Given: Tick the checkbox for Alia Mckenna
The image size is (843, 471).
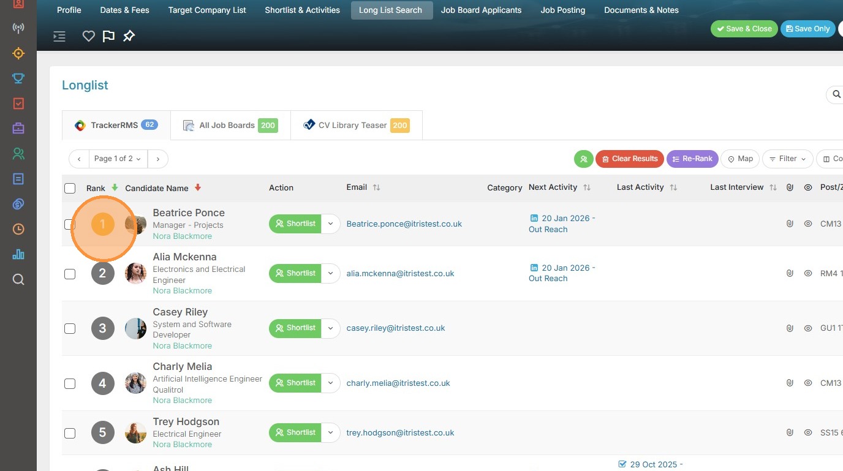Looking at the screenshot, I should tap(70, 274).
